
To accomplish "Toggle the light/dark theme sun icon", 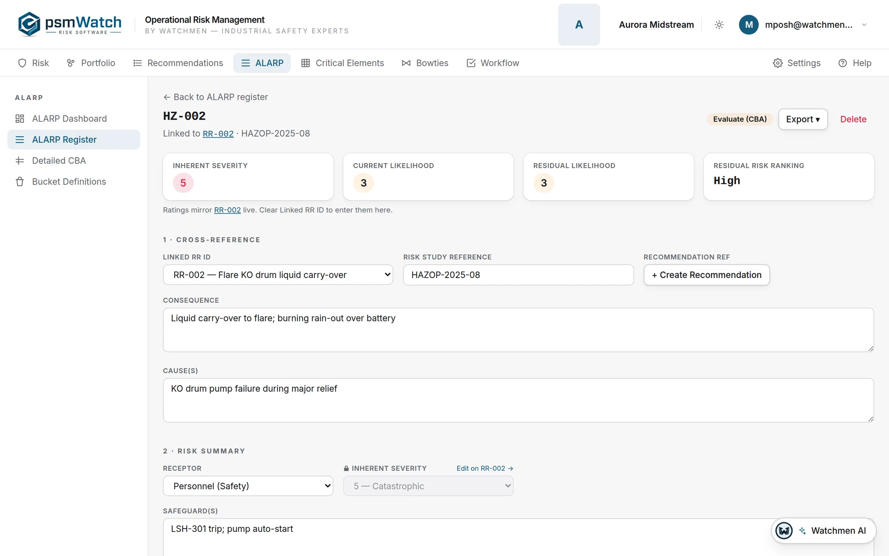I will click(x=719, y=25).
